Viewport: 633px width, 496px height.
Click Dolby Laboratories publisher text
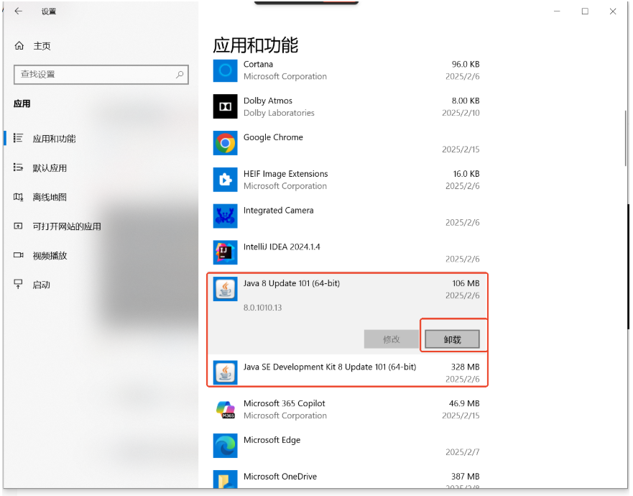tap(279, 113)
